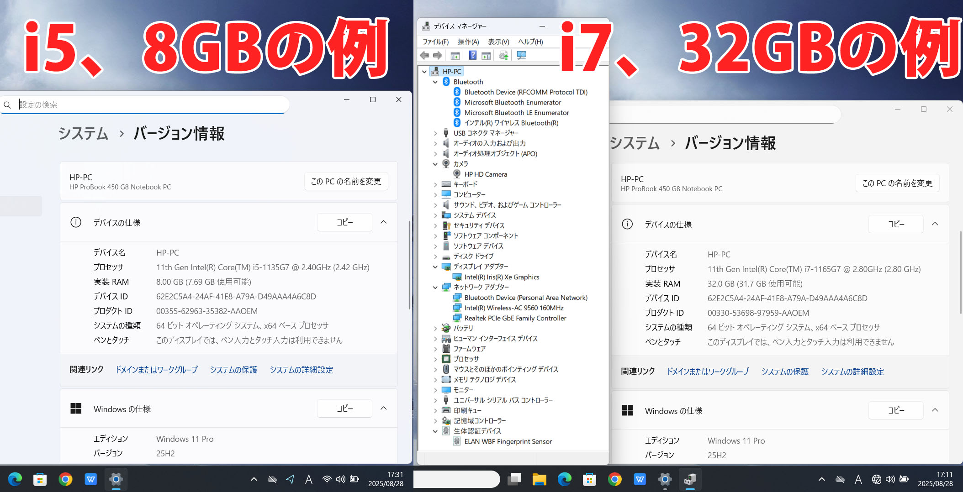Select ELAN WBF Fingerprint Sensor device

(508, 441)
